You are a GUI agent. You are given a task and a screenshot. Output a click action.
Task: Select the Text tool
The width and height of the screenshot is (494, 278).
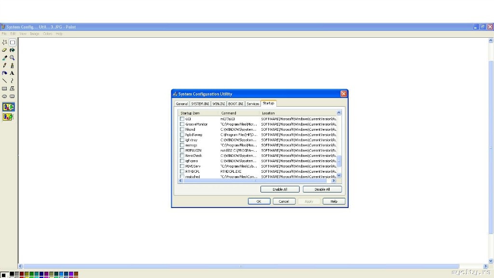pos(12,73)
